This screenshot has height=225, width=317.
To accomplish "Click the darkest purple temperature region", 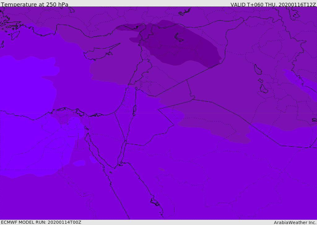I will tap(178, 44).
